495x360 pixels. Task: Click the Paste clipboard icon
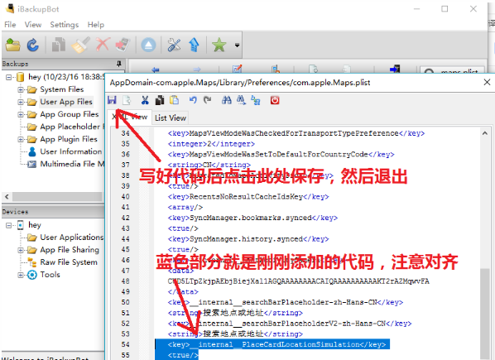[x=175, y=100]
